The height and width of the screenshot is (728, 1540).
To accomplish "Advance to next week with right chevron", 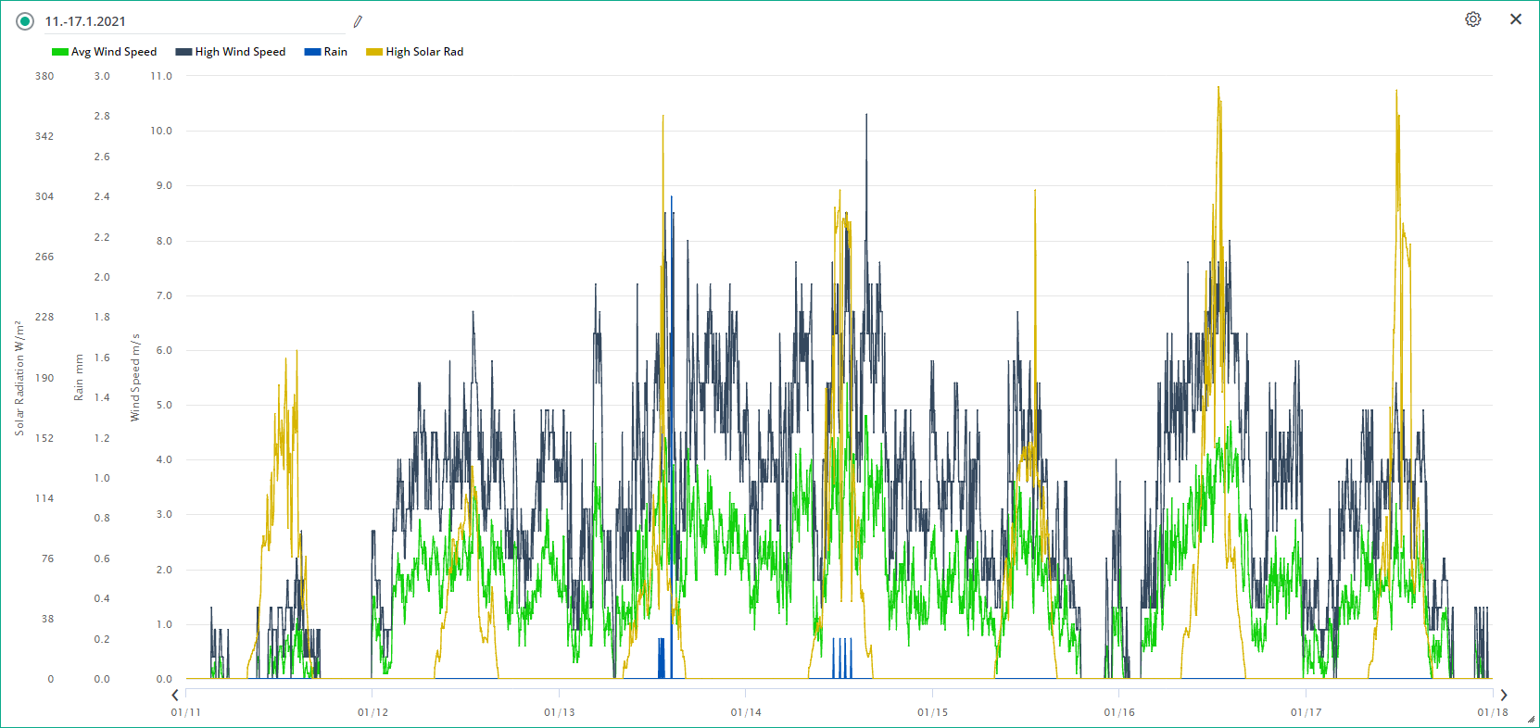I will coord(1503,695).
